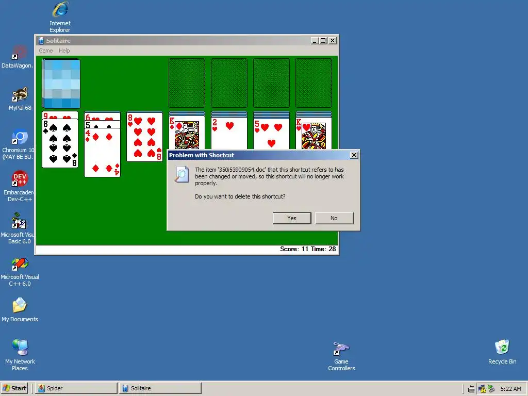Select the King of diamonds card
Screen dimensions: 528x396
click(x=187, y=134)
